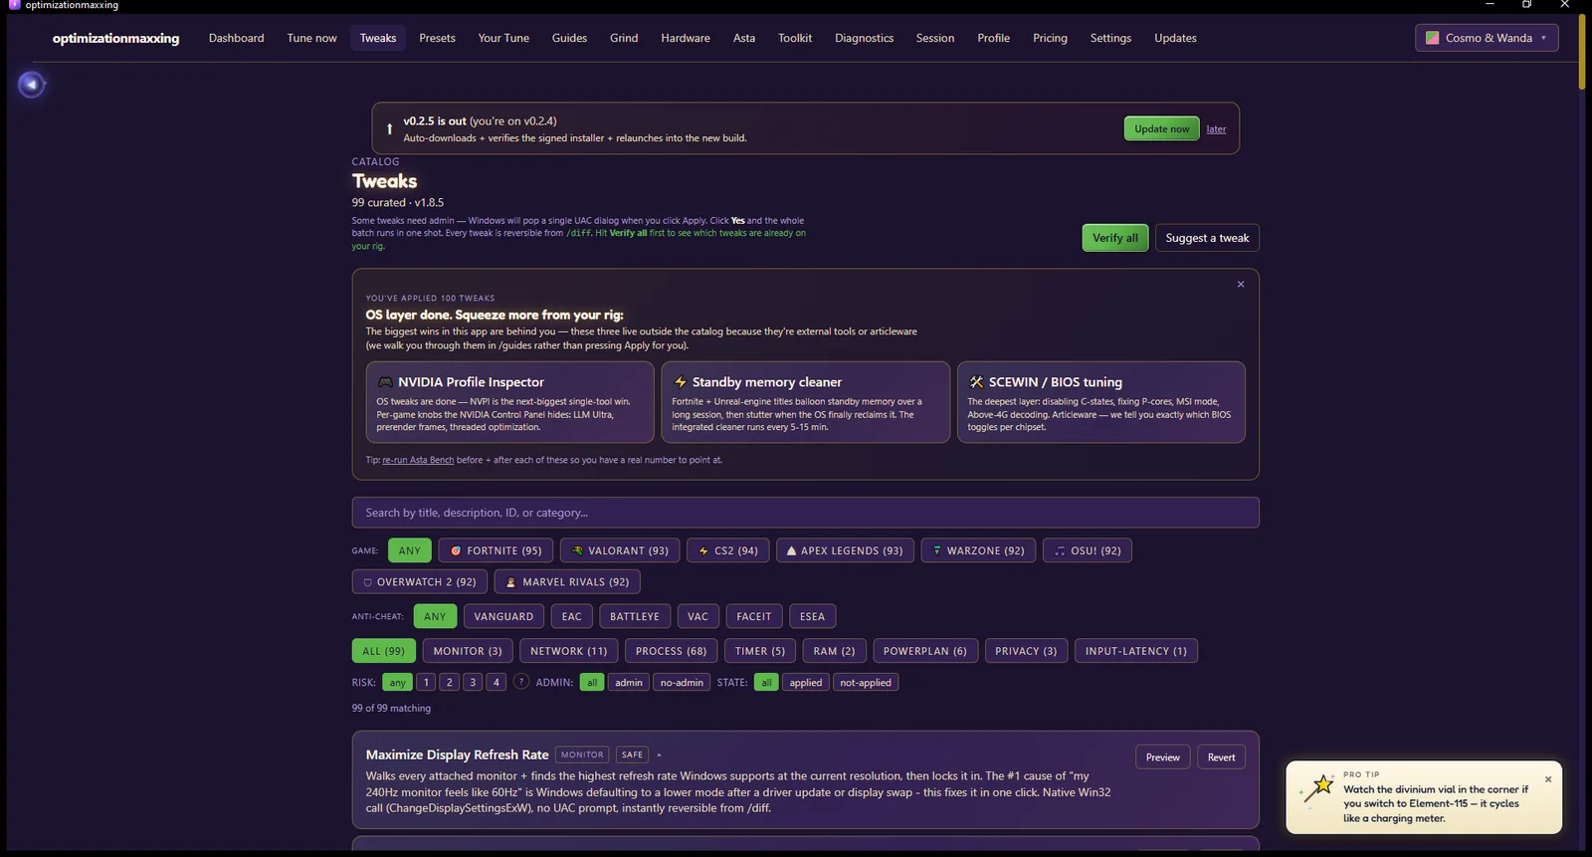Click the Verify all button
This screenshot has width=1592, height=857.
1115,238
